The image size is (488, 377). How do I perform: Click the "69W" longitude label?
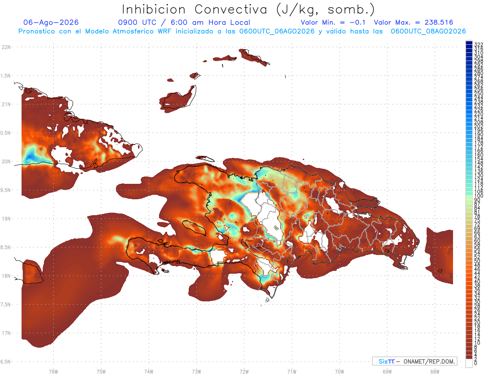click(387, 371)
